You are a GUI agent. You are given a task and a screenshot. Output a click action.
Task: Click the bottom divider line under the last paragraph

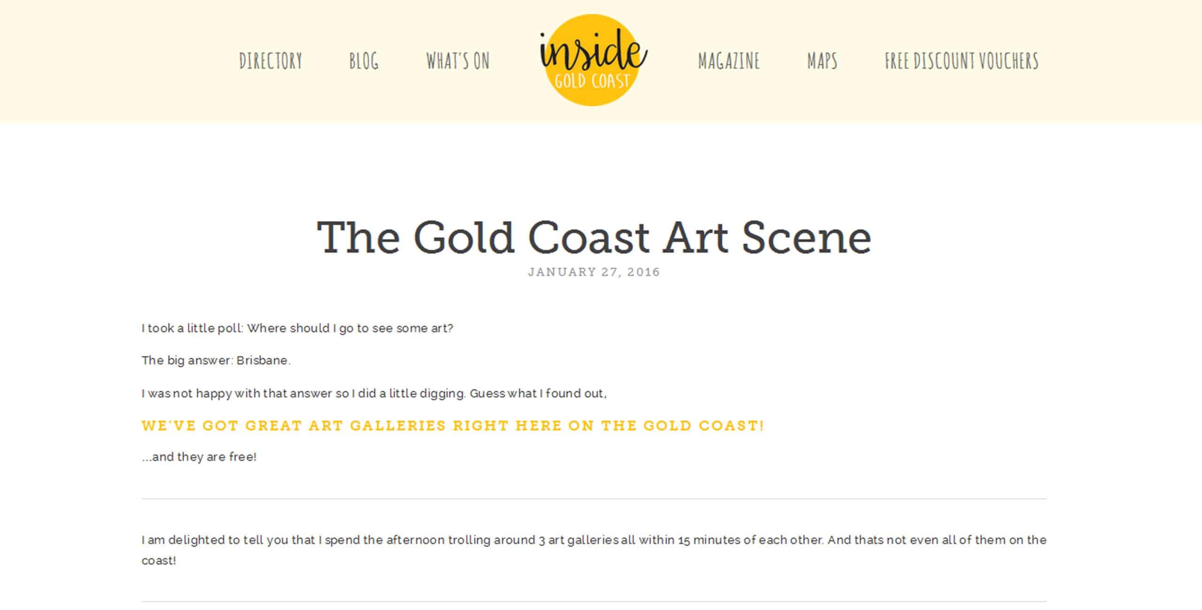[594, 602]
